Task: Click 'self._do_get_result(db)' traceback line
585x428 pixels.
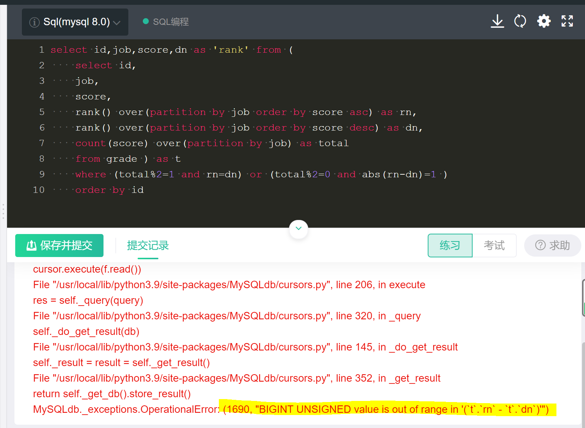Action: click(86, 331)
